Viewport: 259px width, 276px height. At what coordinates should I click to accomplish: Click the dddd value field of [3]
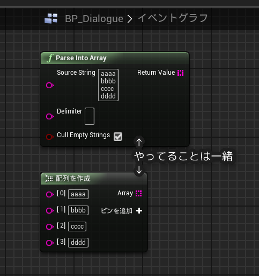(78, 243)
